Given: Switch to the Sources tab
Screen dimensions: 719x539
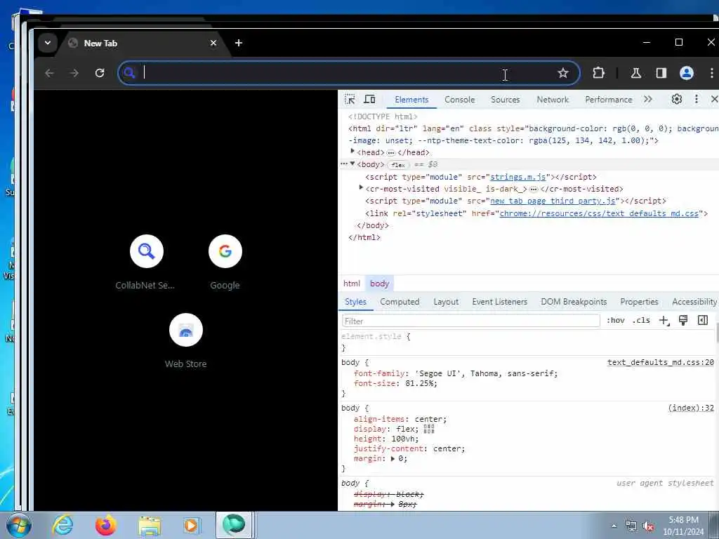Looking at the screenshot, I should tap(506, 100).
